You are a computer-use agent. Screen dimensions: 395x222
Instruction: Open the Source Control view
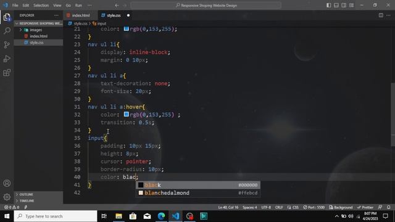coord(7,44)
